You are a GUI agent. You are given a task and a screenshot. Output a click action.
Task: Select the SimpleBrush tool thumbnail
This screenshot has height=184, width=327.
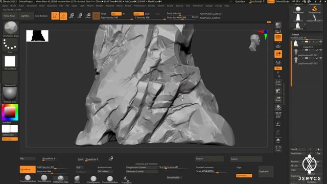(315, 10)
